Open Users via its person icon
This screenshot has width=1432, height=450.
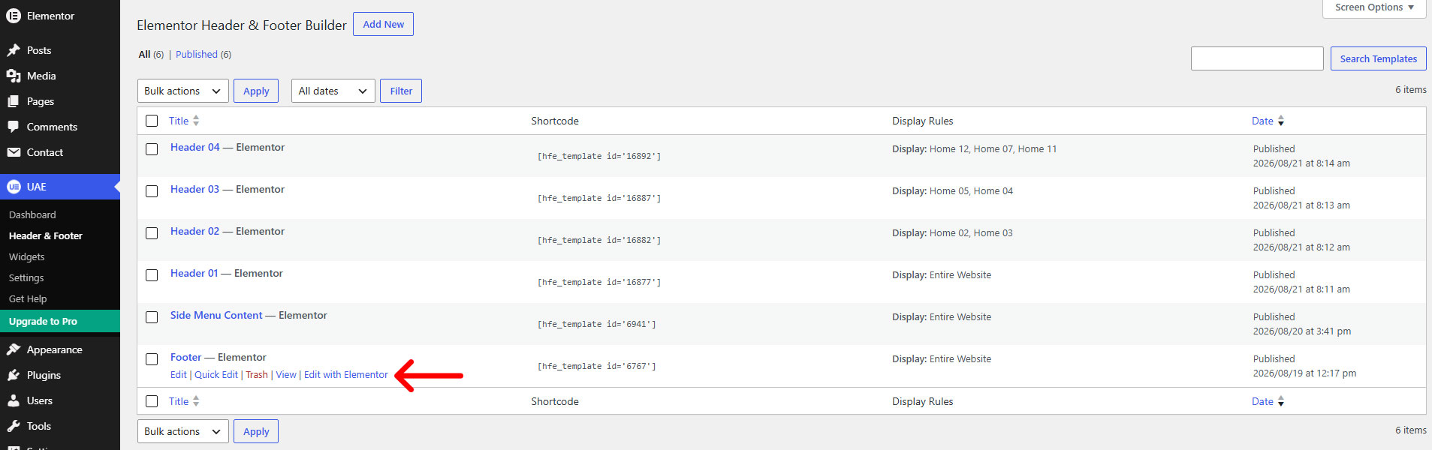[14, 400]
